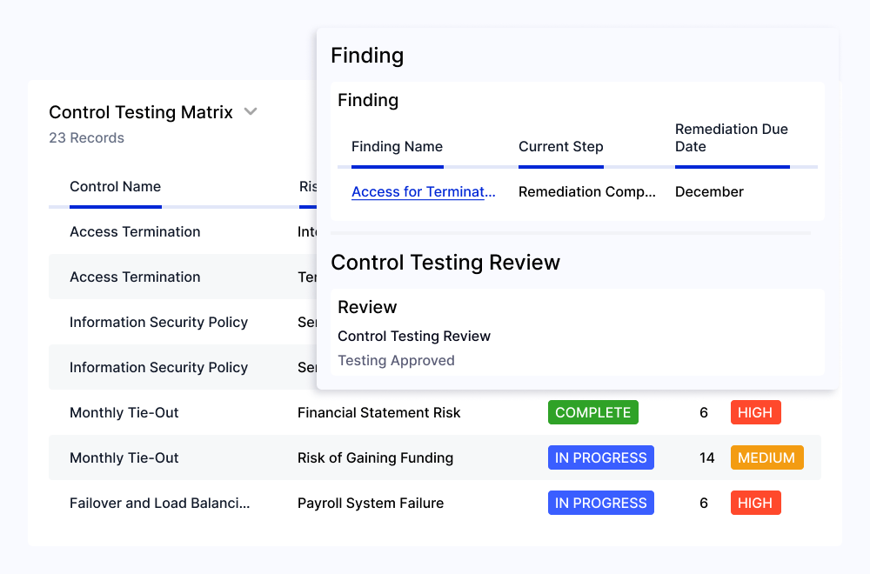The width and height of the screenshot is (870, 574).
Task: Click the value 6 in Payroll System Failure row
Action: point(704,503)
